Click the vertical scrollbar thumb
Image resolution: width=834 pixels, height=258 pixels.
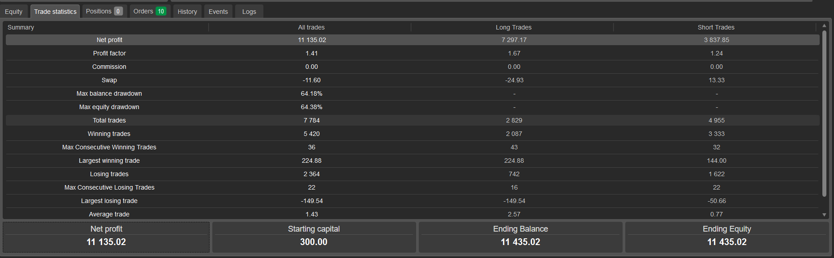(x=824, y=112)
